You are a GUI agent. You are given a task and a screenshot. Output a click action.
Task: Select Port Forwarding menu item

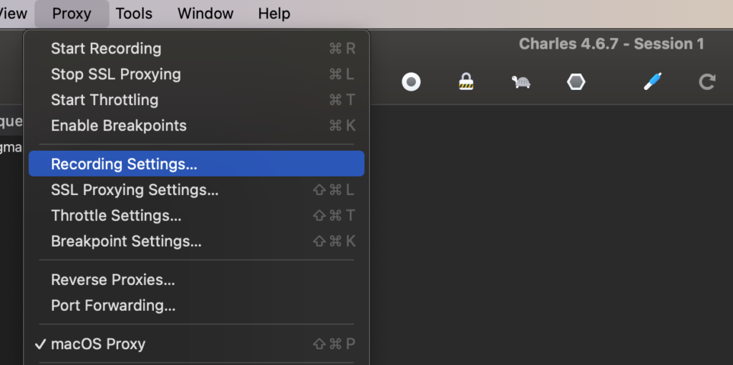coord(113,306)
